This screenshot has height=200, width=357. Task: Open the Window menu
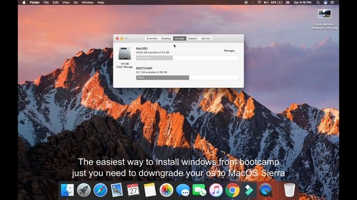(x=88, y=2)
